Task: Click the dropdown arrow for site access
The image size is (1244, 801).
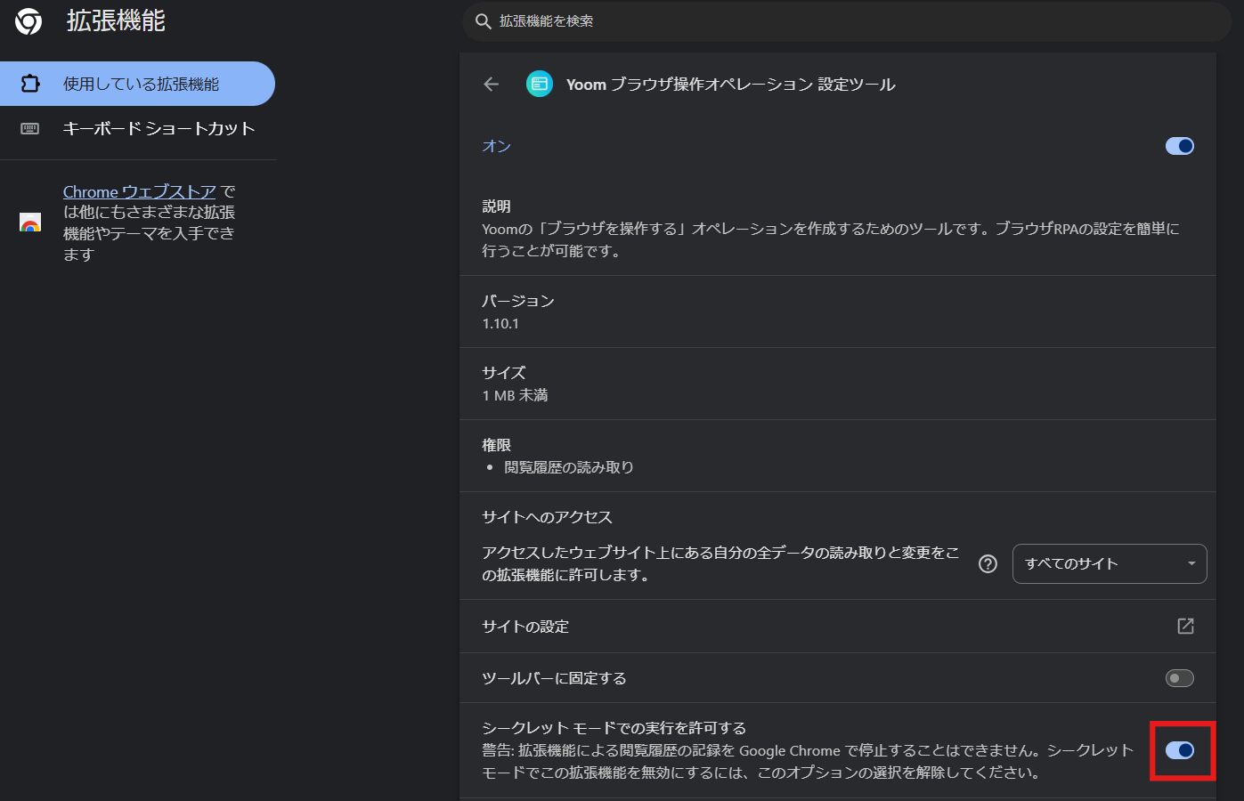Action: (1191, 563)
